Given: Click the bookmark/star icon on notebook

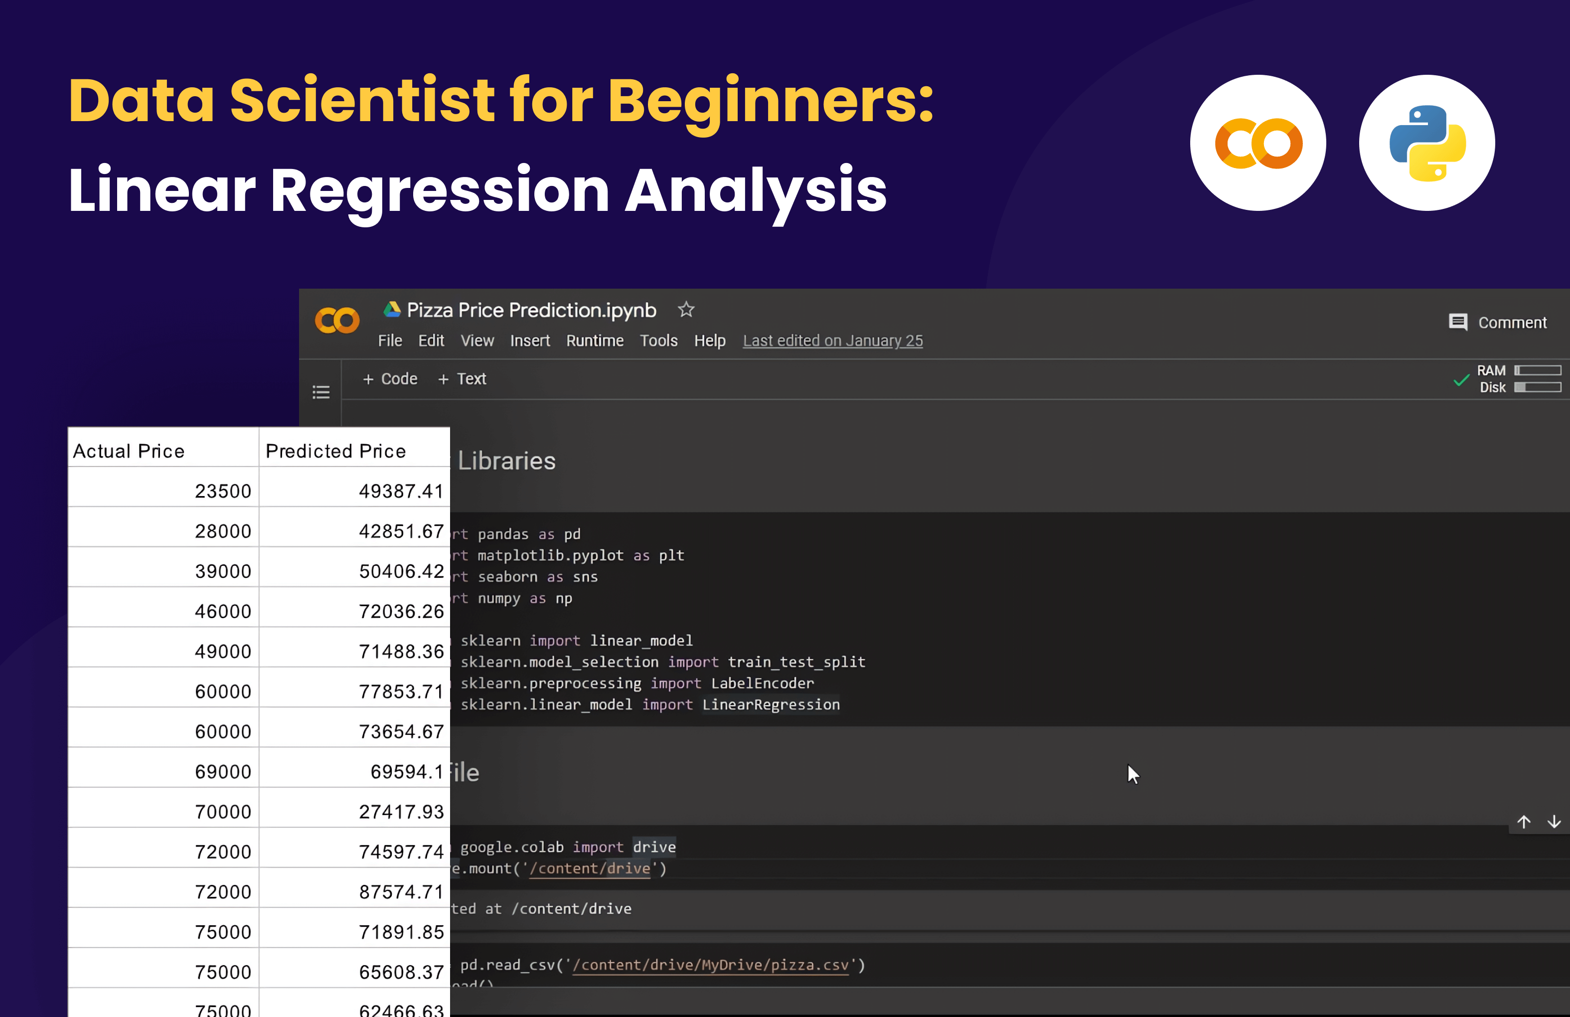Looking at the screenshot, I should click(x=689, y=310).
